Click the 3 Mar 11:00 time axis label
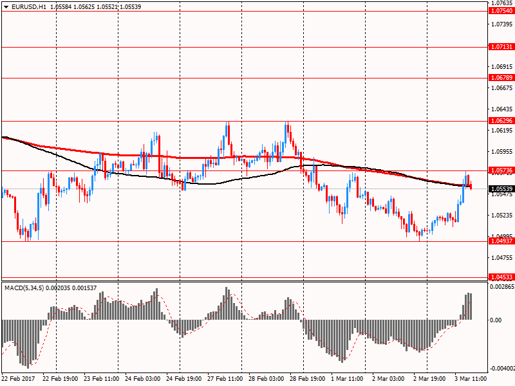This screenshot has height=386, width=515. pos(471,379)
